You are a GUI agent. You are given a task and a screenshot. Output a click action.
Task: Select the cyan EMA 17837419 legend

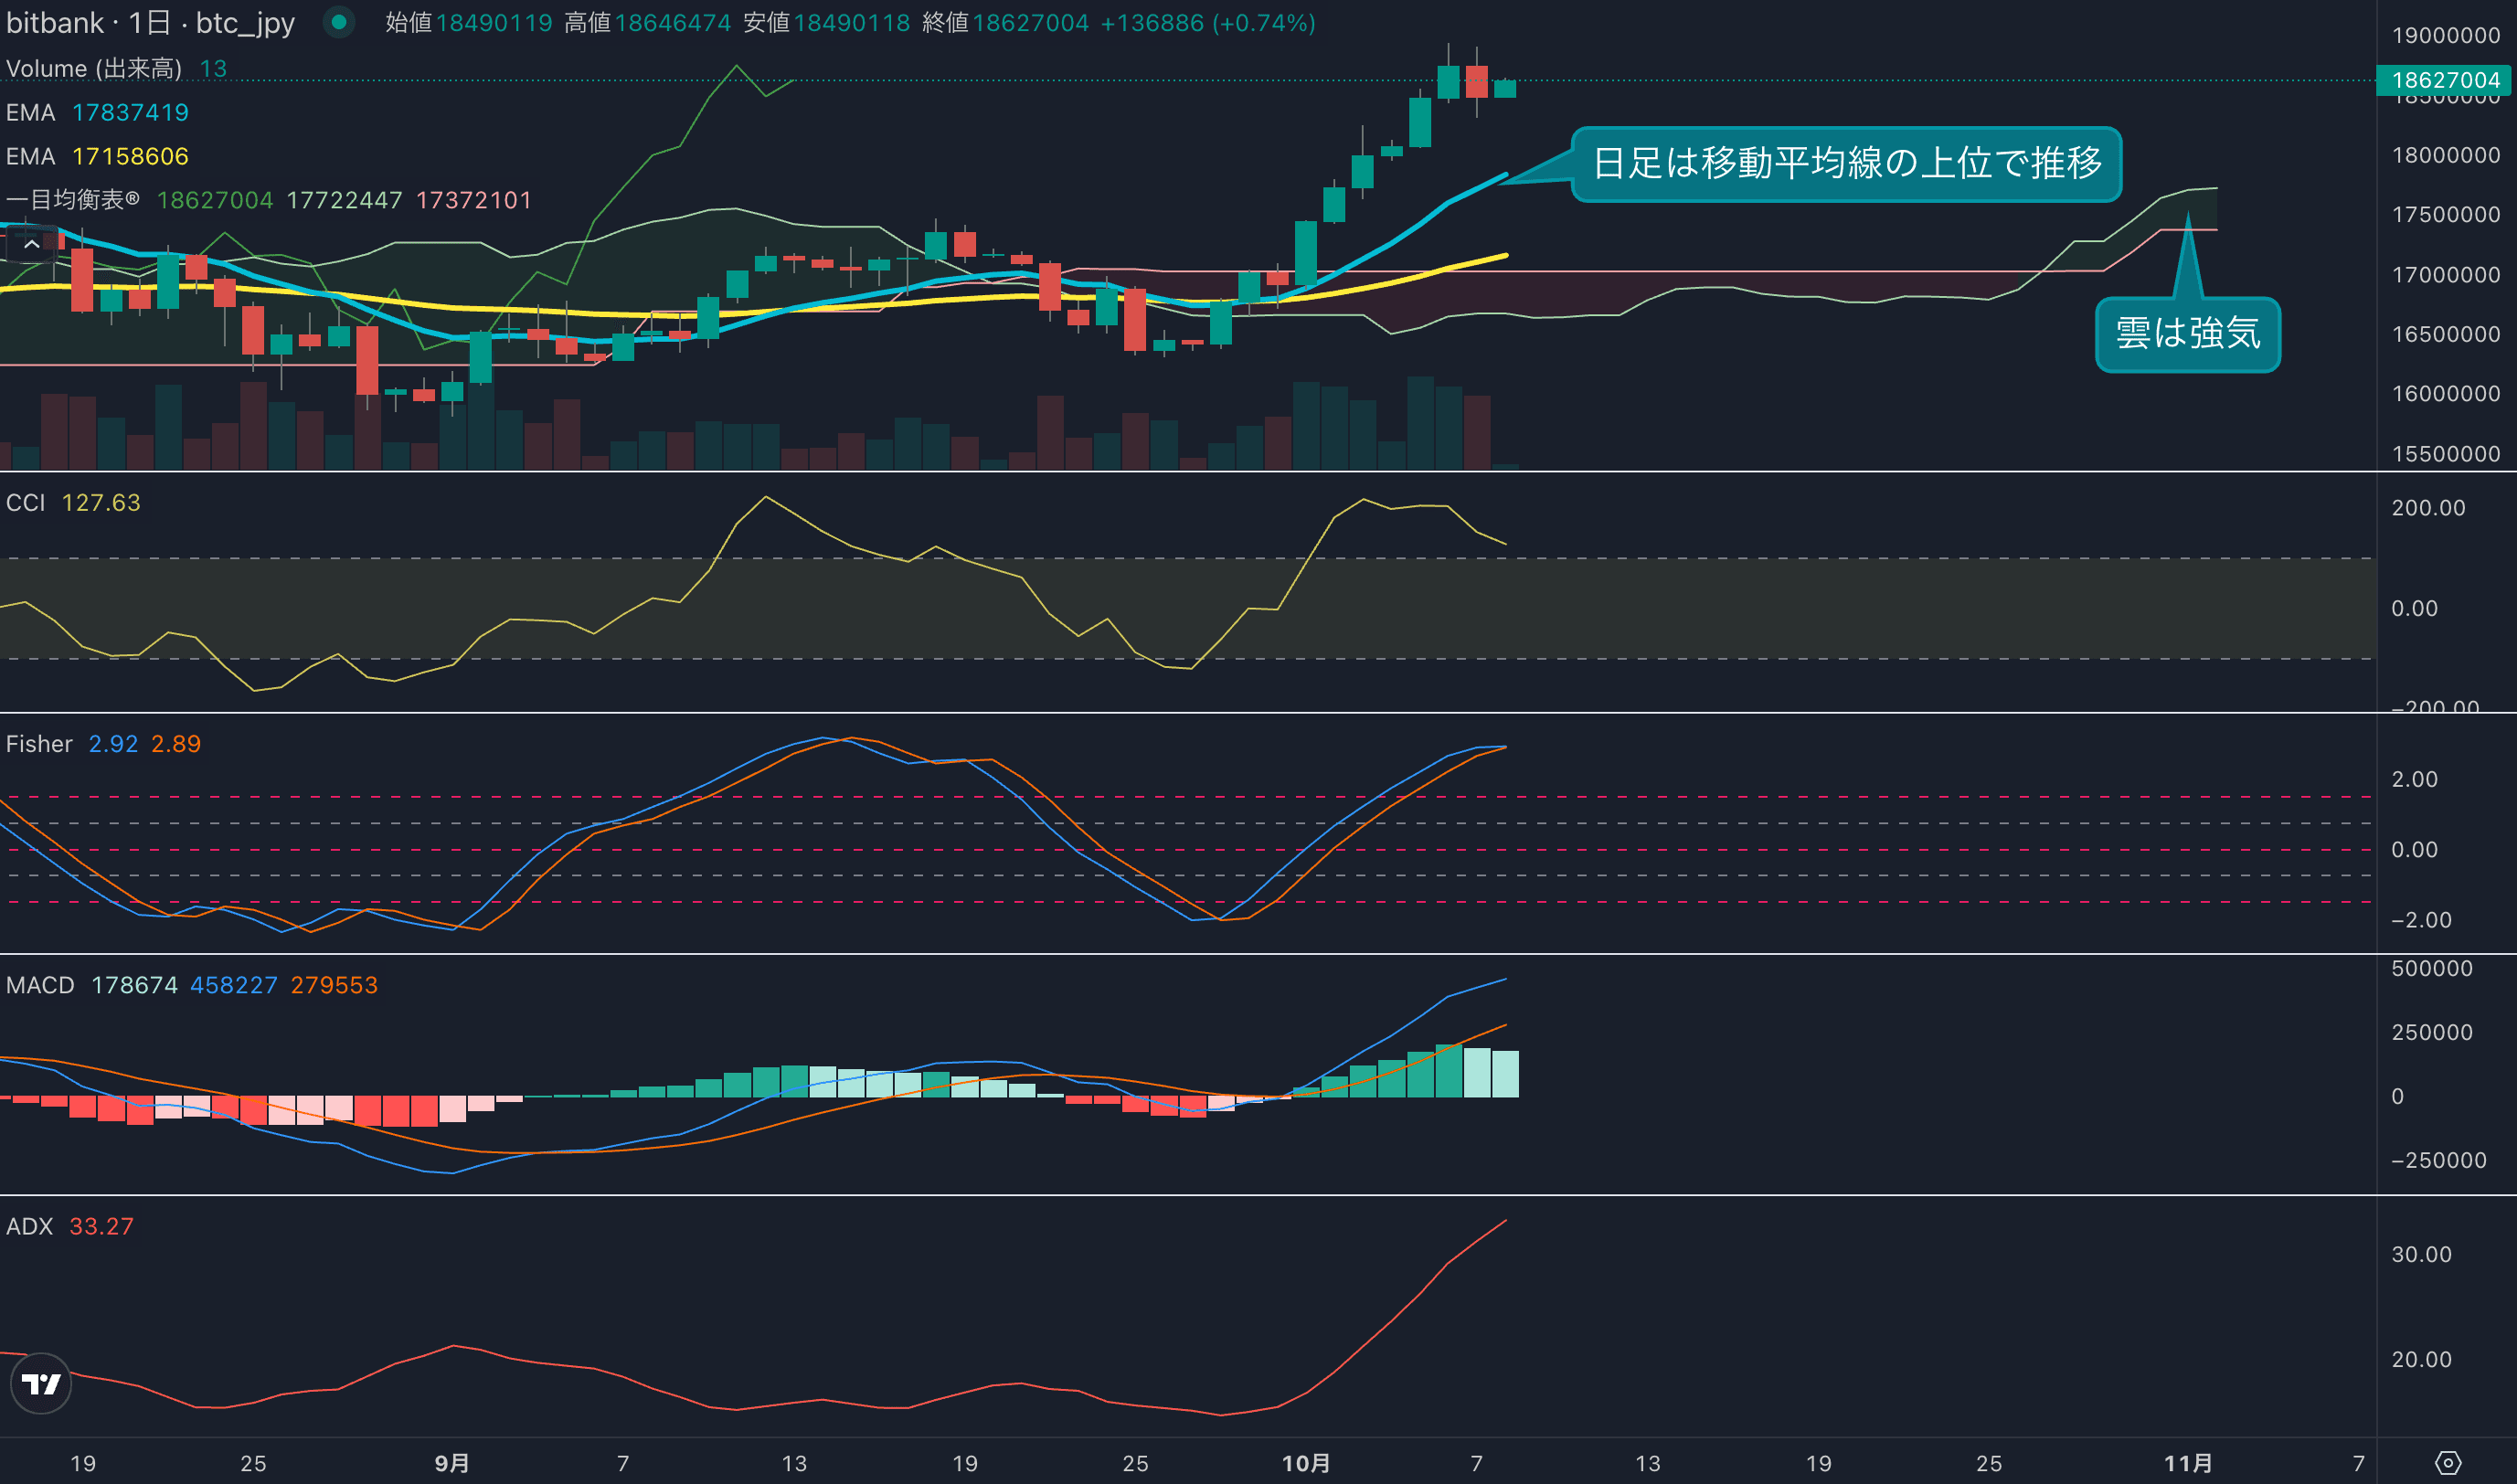pos(97,112)
